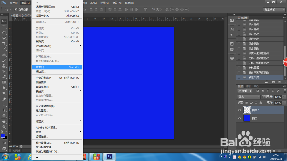Click the zoom level 66.67% field

[13, 146]
